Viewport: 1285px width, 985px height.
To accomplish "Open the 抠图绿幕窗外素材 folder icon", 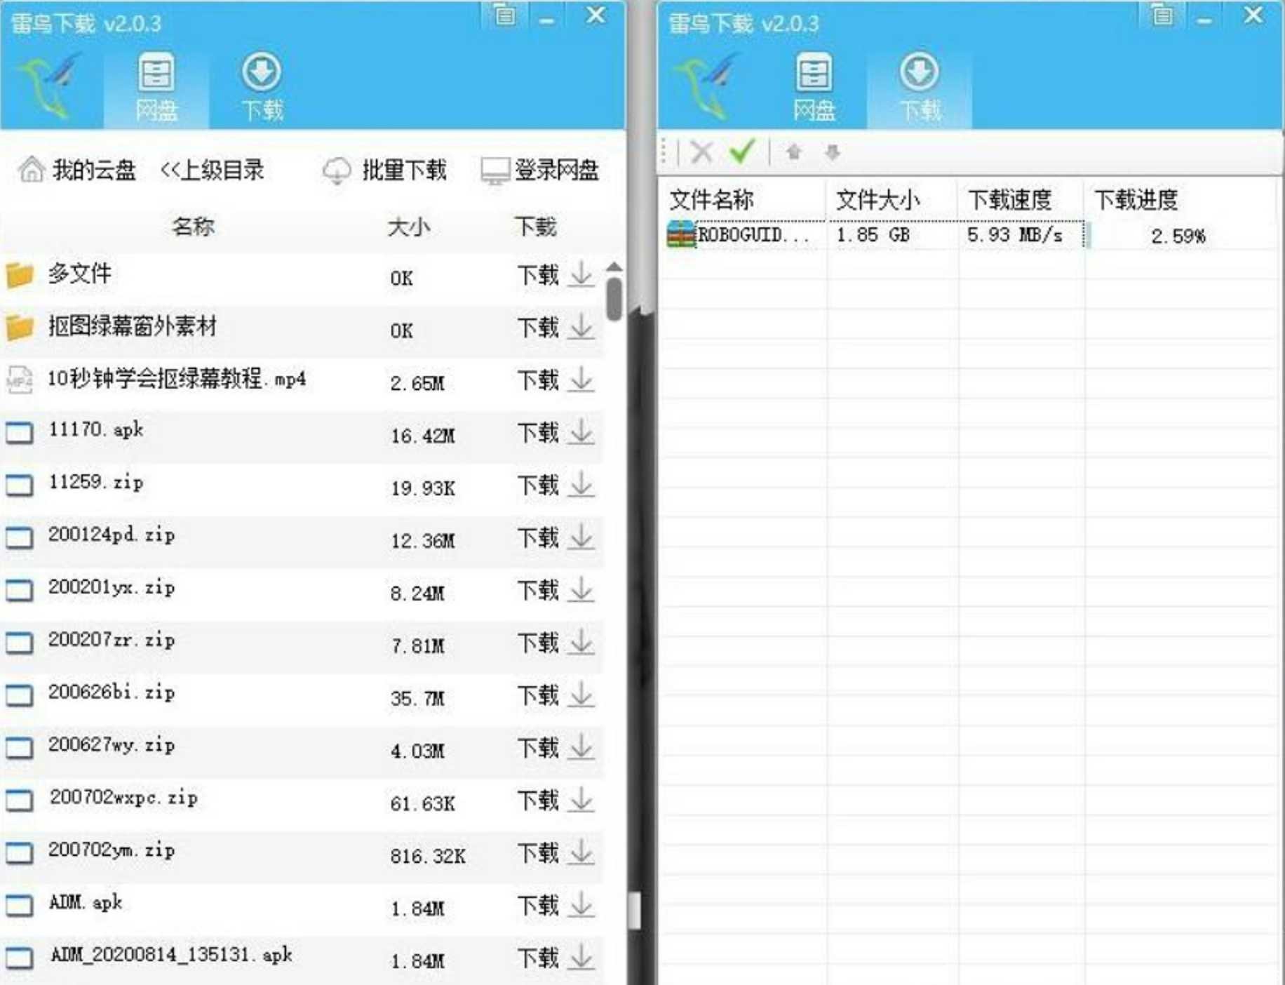I will (20, 328).
